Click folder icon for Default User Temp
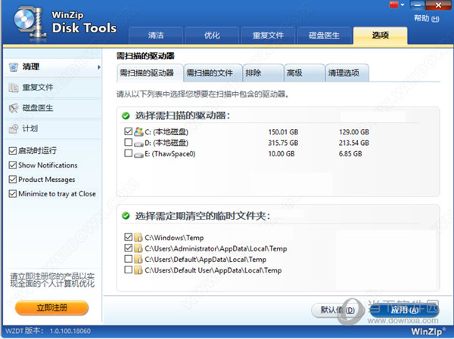The height and width of the screenshot is (339, 454). pyautogui.click(x=138, y=270)
